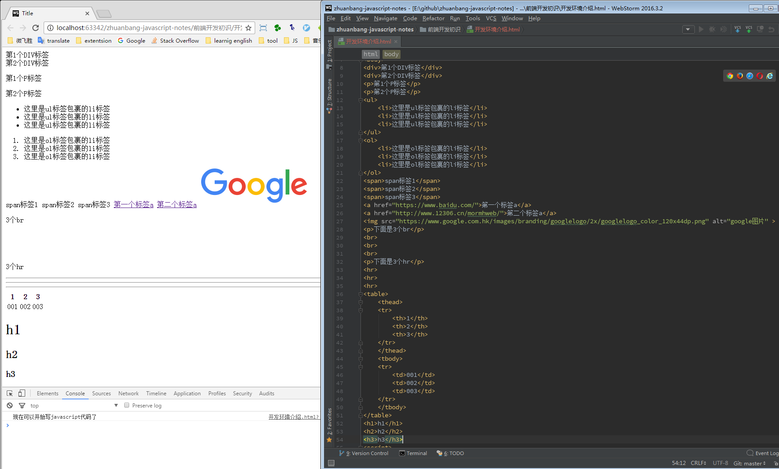Image resolution: width=779 pixels, height=469 pixels.
Task: Open preview in Internet Explorer from WebStorm editor
Action: (770, 76)
